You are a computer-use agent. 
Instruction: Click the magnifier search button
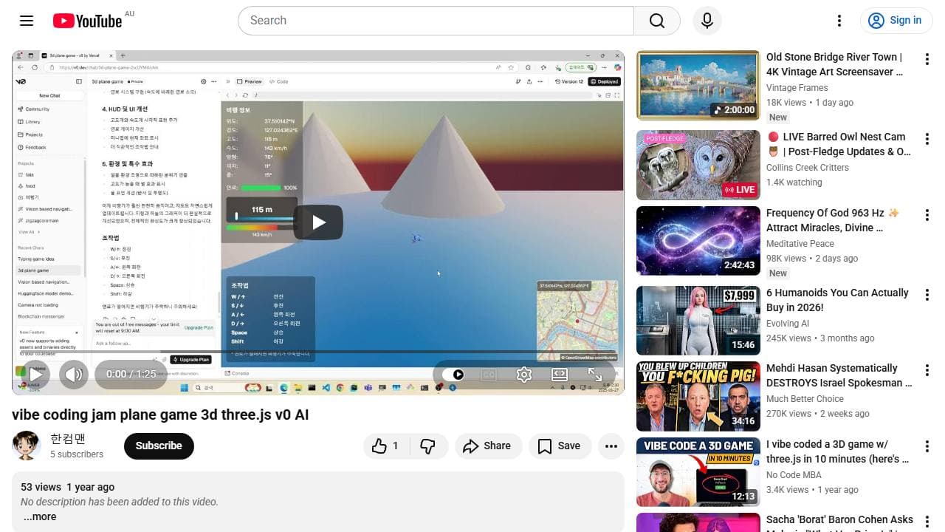tap(657, 21)
